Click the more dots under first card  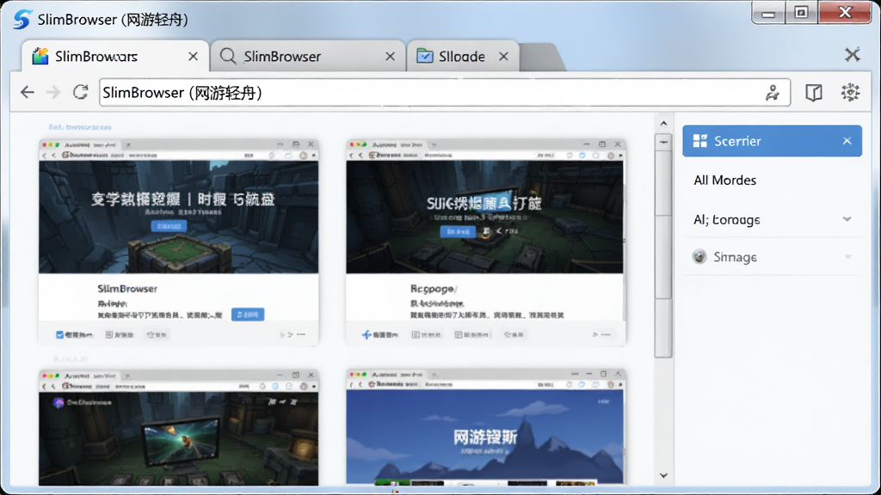pyautogui.click(x=301, y=334)
